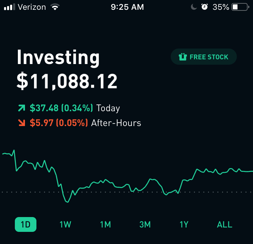Show the 3M chart range

click(145, 224)
